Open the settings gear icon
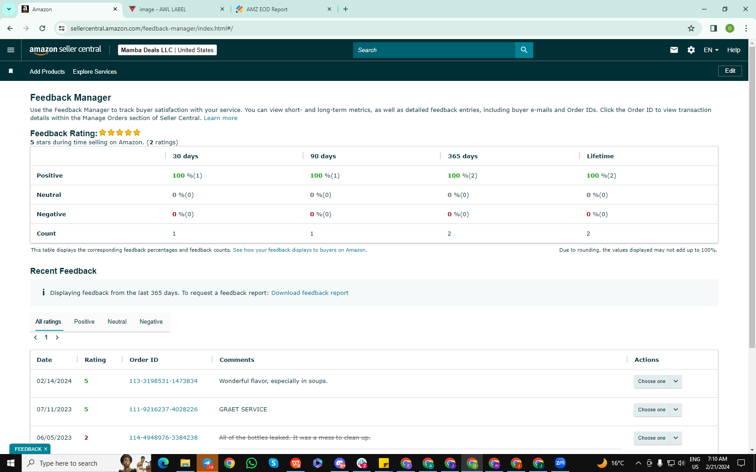 click(x=691, y=50)
